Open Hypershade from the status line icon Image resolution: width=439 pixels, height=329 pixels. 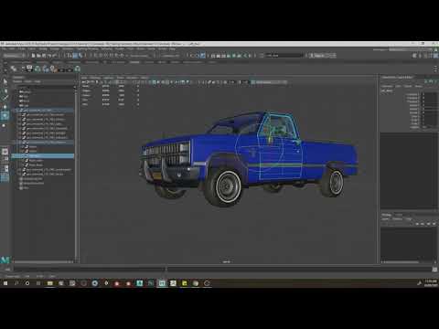click(234, 56)
